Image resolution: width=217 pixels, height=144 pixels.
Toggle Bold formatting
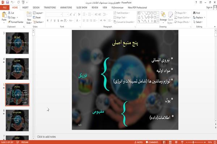coord(48,21)
